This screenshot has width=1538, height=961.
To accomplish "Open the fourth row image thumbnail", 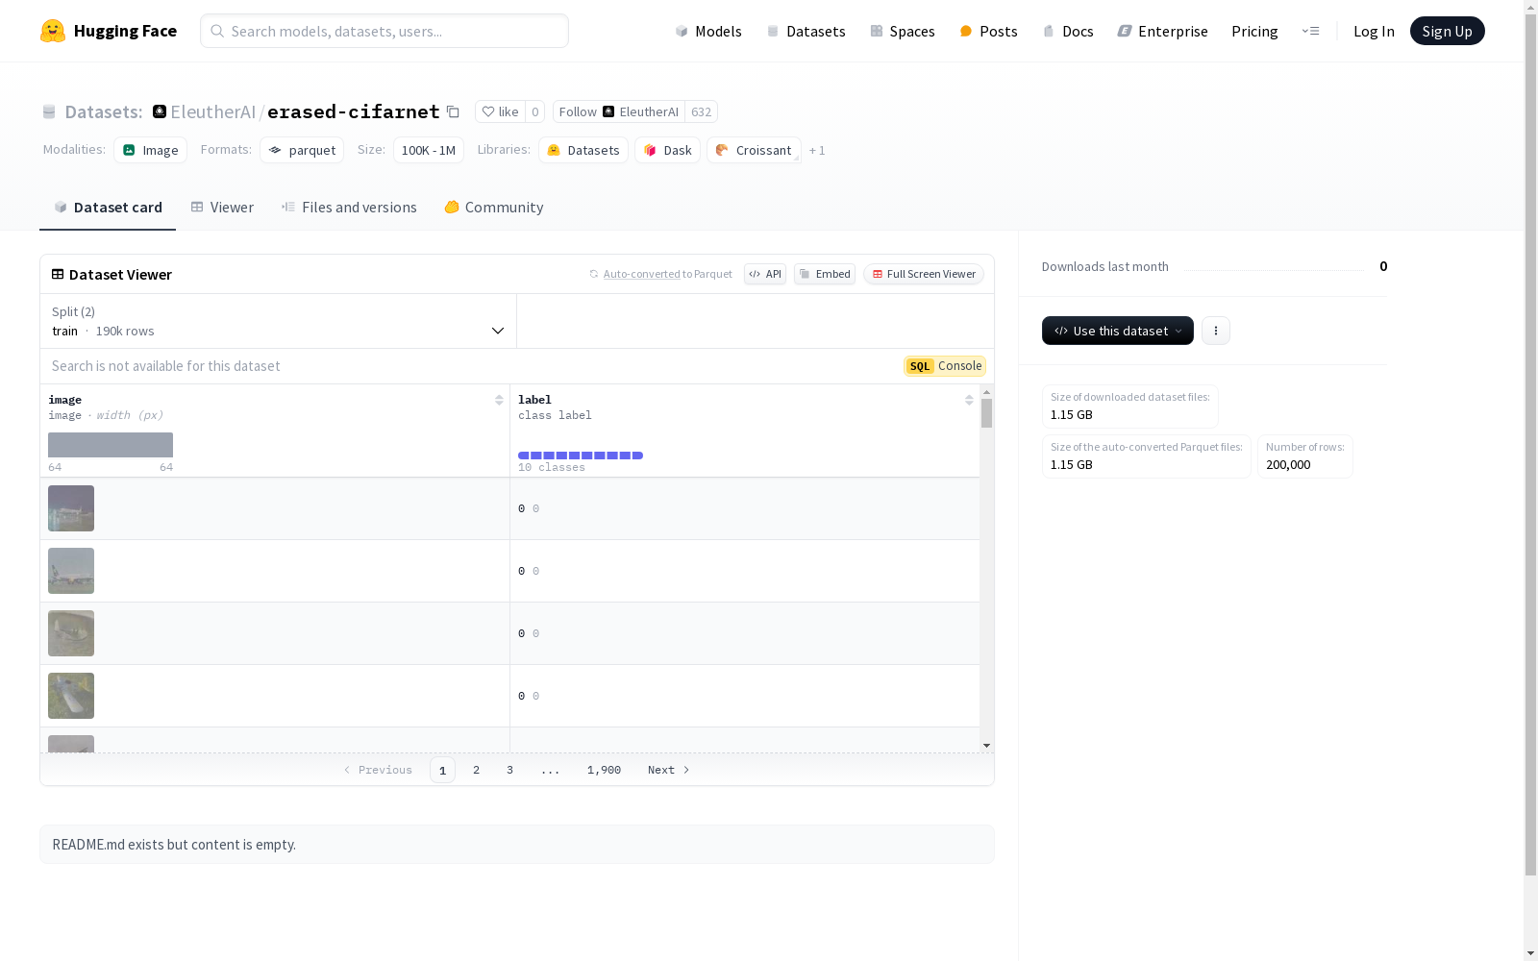I will pos(71,696).
